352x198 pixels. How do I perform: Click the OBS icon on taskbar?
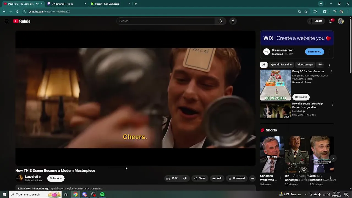(x=94, y=194)
